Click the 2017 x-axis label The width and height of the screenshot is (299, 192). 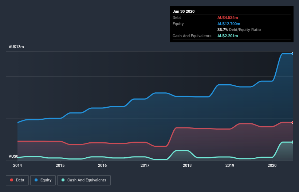point(145,165)
